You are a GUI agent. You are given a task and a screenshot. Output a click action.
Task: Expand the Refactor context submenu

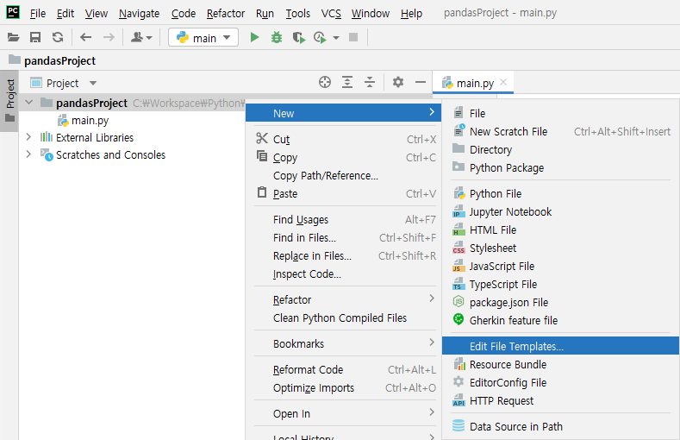tap(346, 300)
